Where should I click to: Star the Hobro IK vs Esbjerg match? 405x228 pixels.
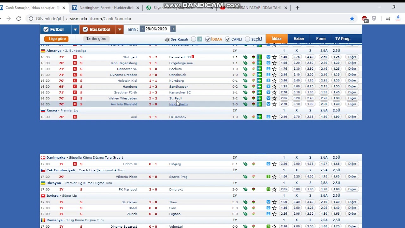[x=274, y=164]
